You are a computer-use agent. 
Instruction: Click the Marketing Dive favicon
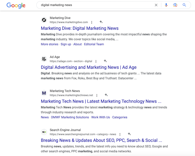click(44, 20)
